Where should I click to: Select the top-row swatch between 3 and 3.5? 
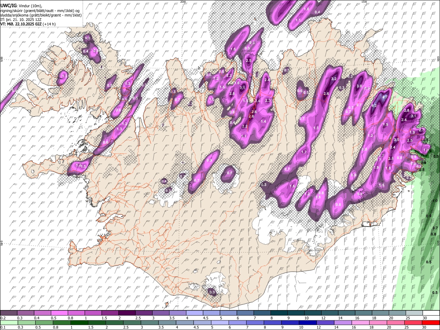160,313
